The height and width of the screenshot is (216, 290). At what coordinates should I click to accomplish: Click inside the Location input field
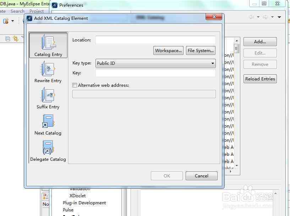(x=155, y=40)
